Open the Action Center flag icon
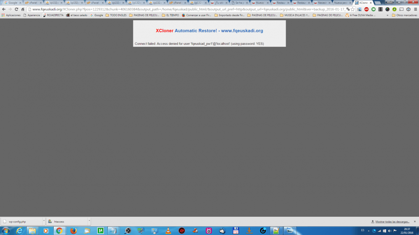 (395, 231)
